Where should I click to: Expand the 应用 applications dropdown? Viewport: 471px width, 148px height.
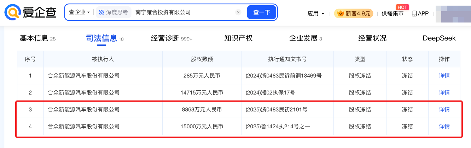[316, 13]
